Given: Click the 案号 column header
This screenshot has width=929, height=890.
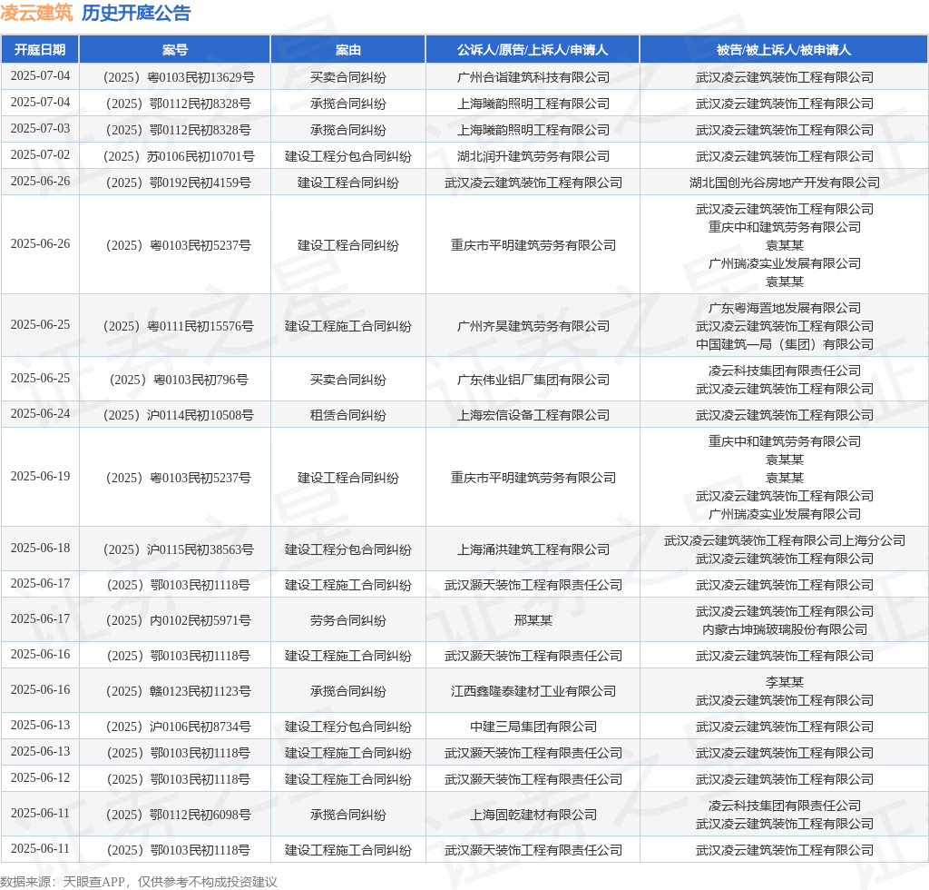Looking at the screenshot, I should pyautogui.click(x=175, y=50).
